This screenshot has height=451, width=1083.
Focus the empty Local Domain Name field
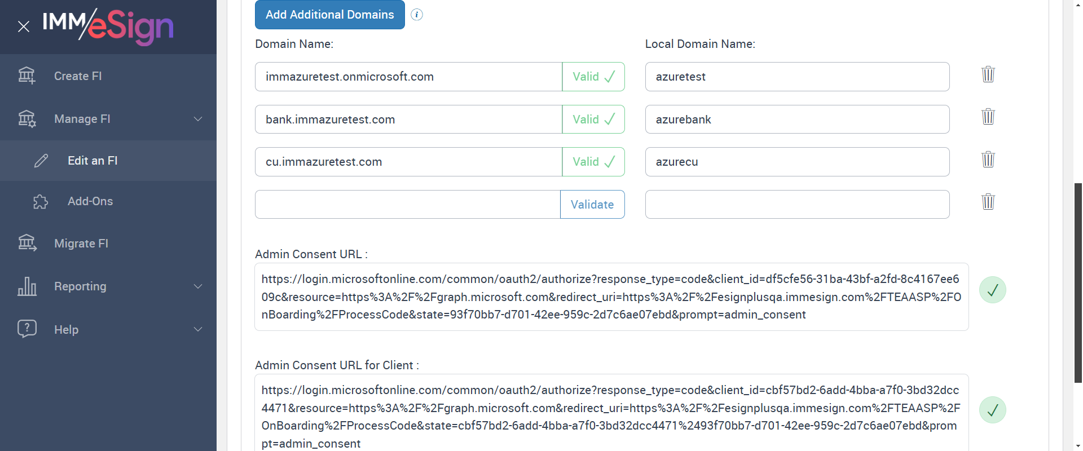click(x=797, y=205)
